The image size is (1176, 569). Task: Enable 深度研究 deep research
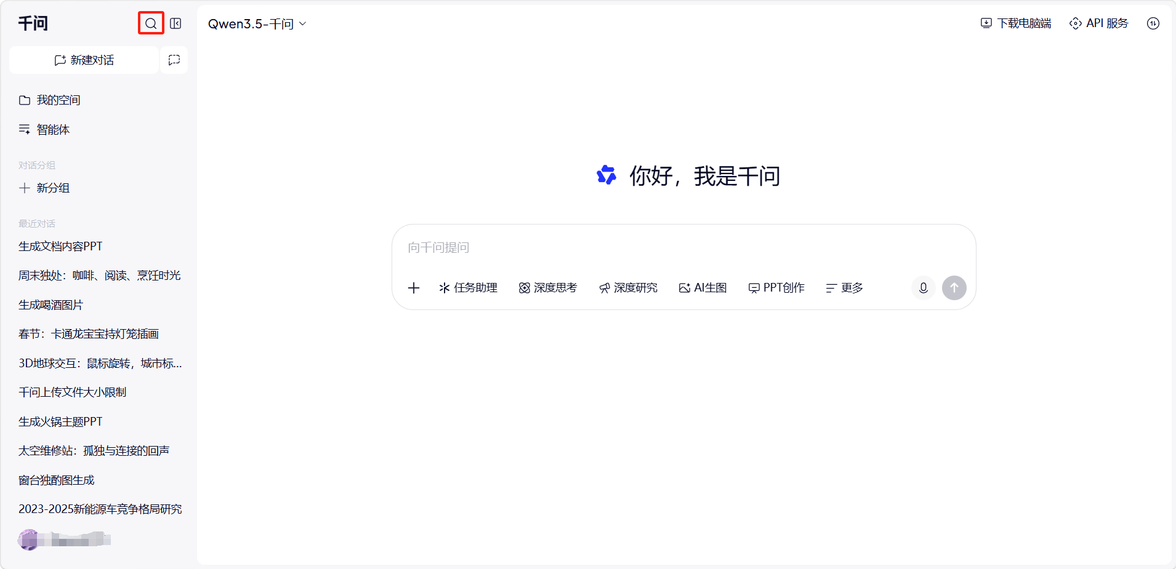(x=628, y=288)
